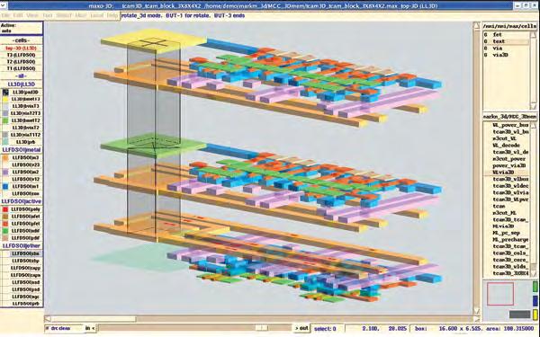Open the /mmi/mmi/max/cells path dropdown
The height and width of the screenshot is (337, 540).
(x=509, y=26)
